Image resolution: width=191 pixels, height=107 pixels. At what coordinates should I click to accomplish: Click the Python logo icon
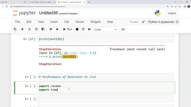coord(158,13)
